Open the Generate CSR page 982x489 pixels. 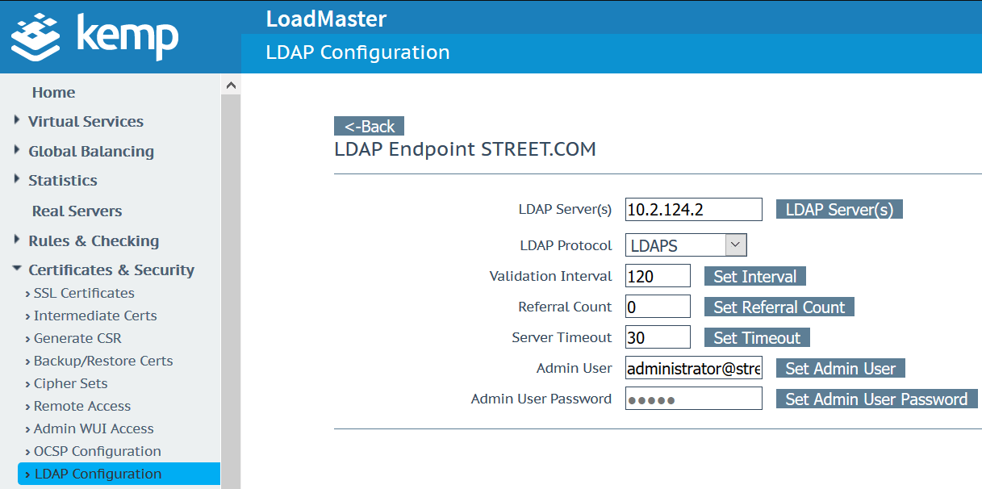(x=77, y=338)
